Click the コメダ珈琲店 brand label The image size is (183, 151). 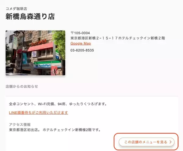point(16,9)
